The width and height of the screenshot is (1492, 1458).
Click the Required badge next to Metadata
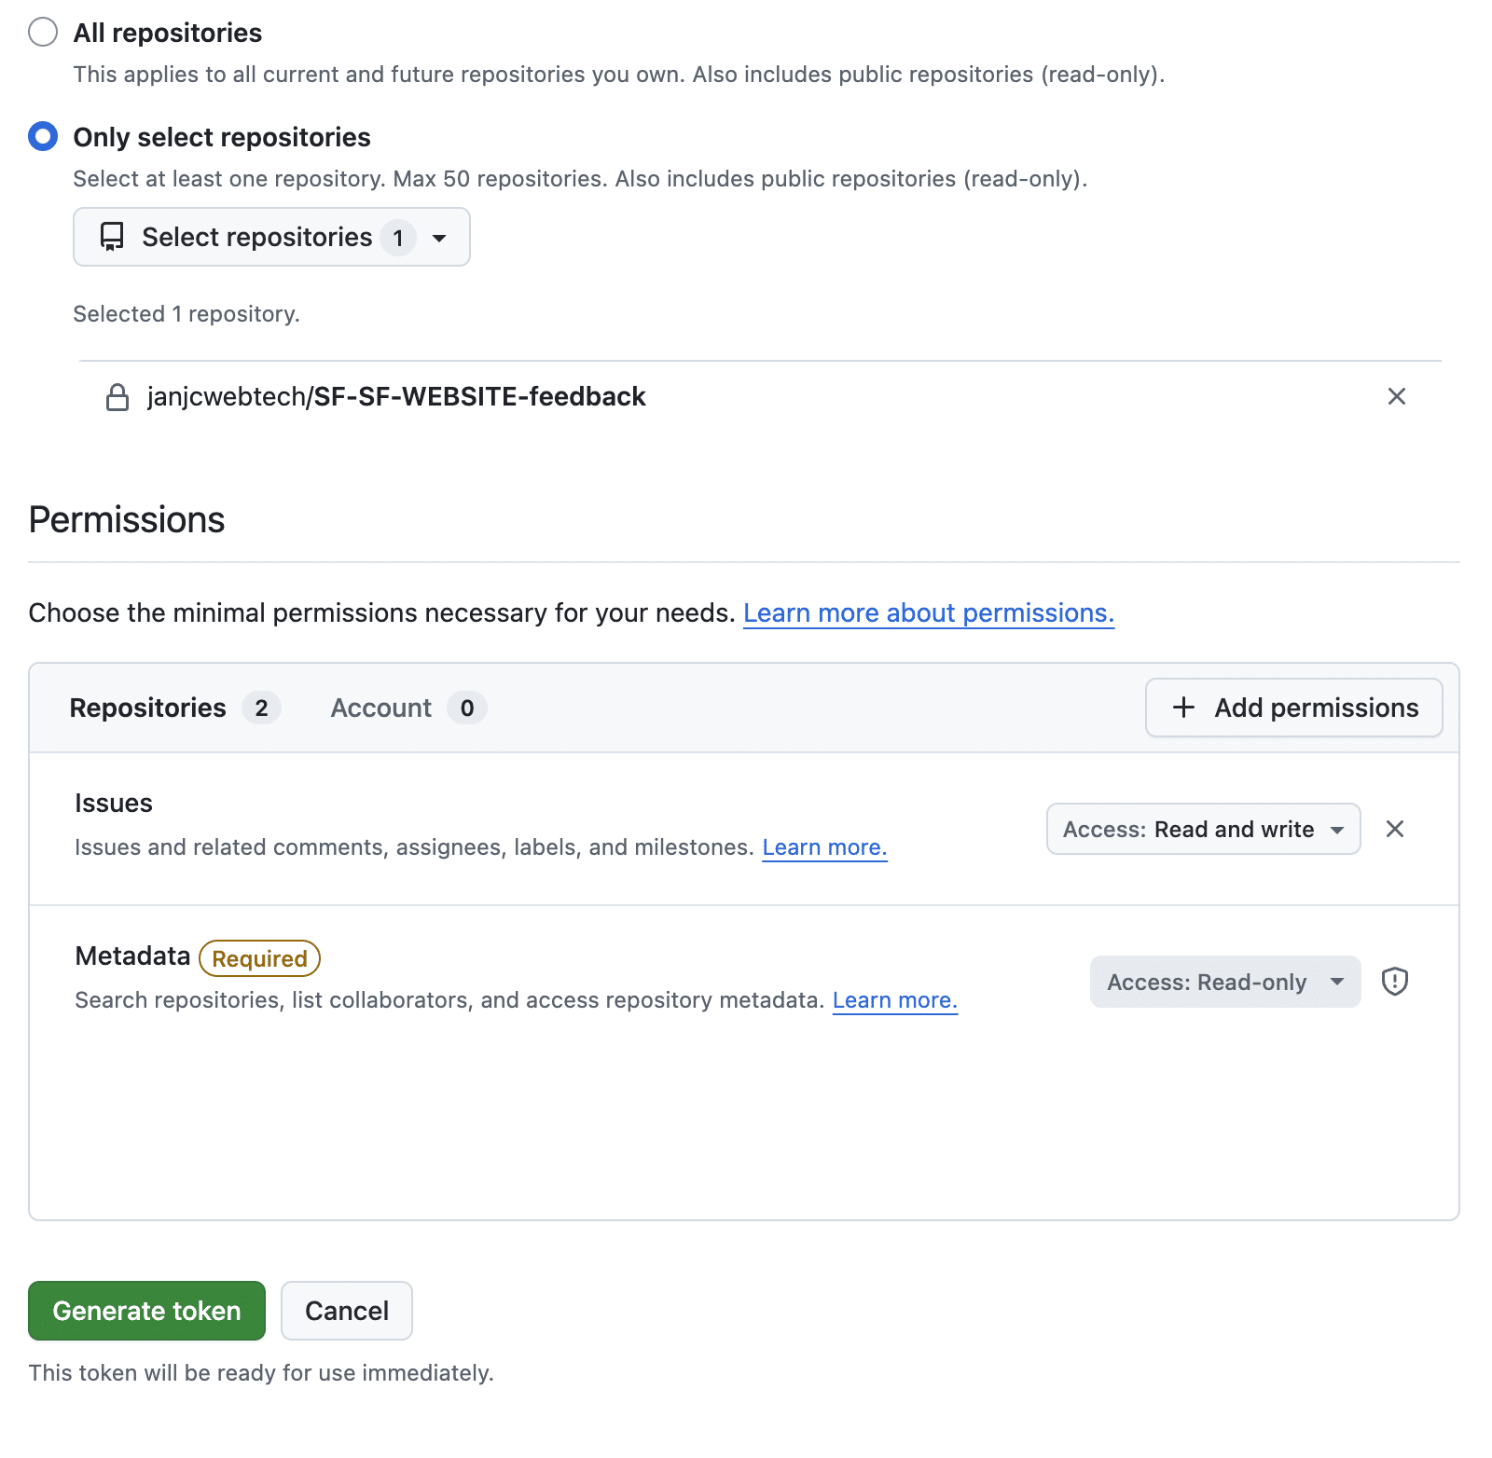pos(259,958)
